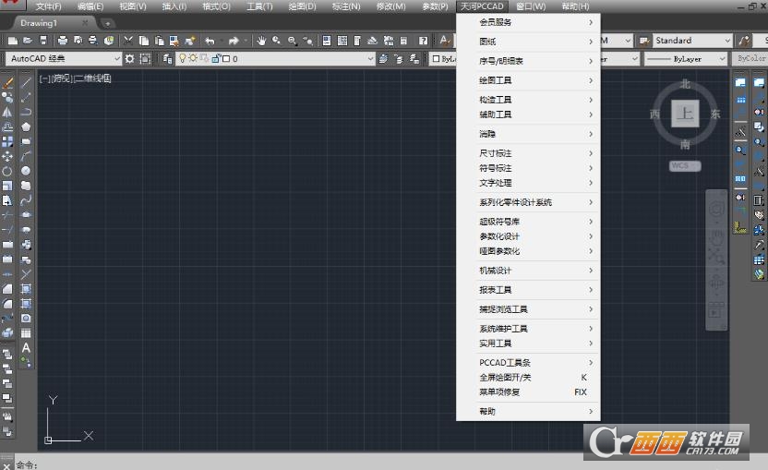Close the Drawing1 tab
768x470 pixels.
(x=85, y=22)
